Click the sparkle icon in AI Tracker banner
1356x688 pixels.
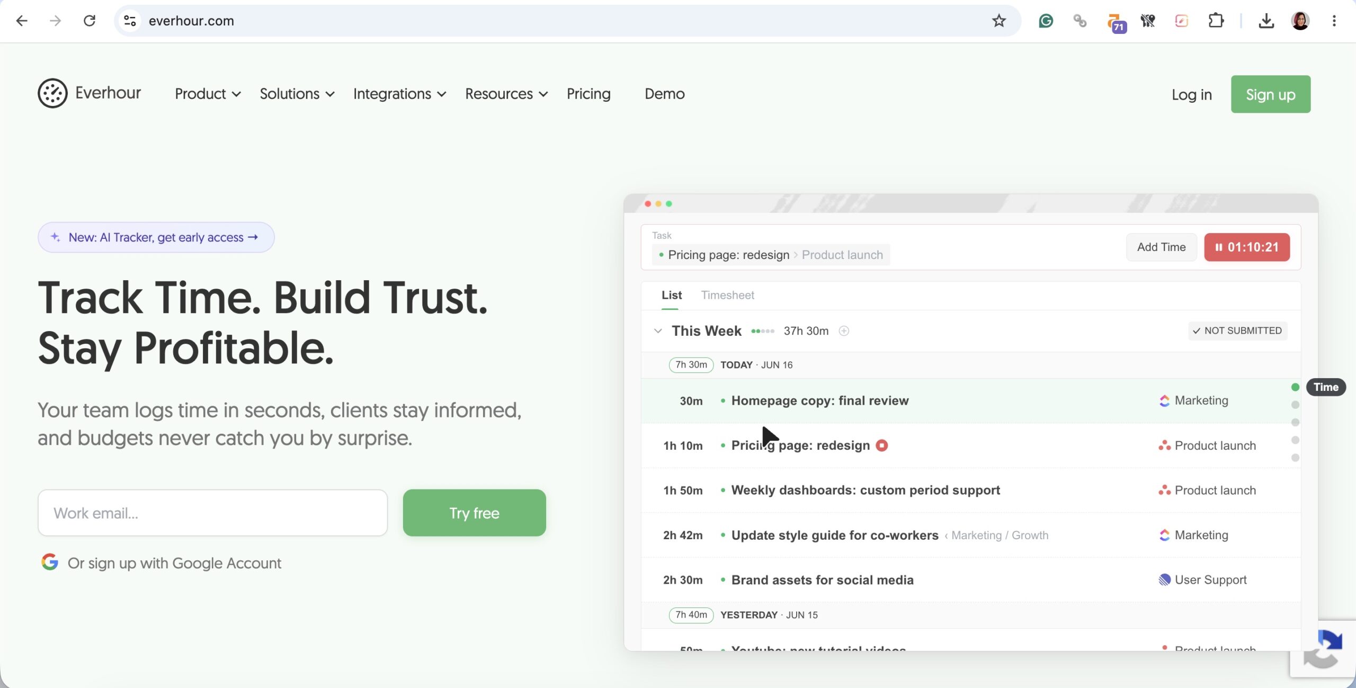[x=55, y=237]
